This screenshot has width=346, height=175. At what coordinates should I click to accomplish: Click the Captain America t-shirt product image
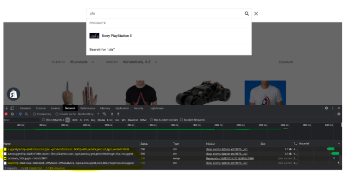pyautogui.click(x=265, y=93)
